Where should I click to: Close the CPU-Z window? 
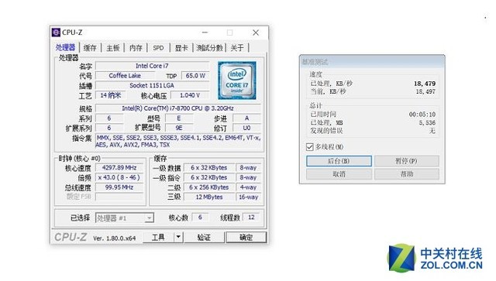tap(256, 33)
